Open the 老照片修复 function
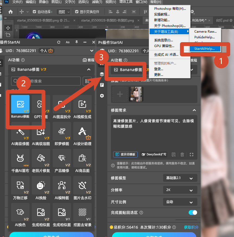 point(41,161)
